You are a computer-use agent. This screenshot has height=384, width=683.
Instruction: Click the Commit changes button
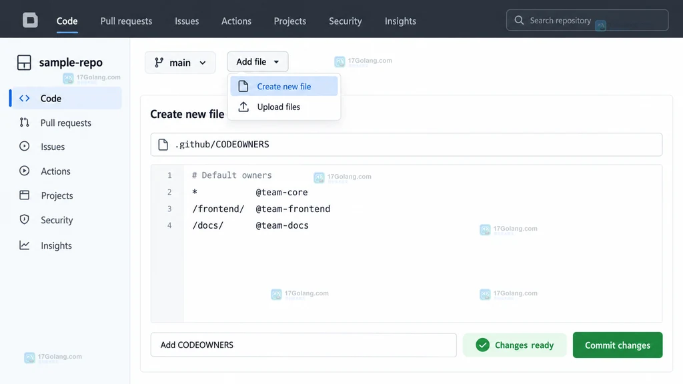pos(617,345)
